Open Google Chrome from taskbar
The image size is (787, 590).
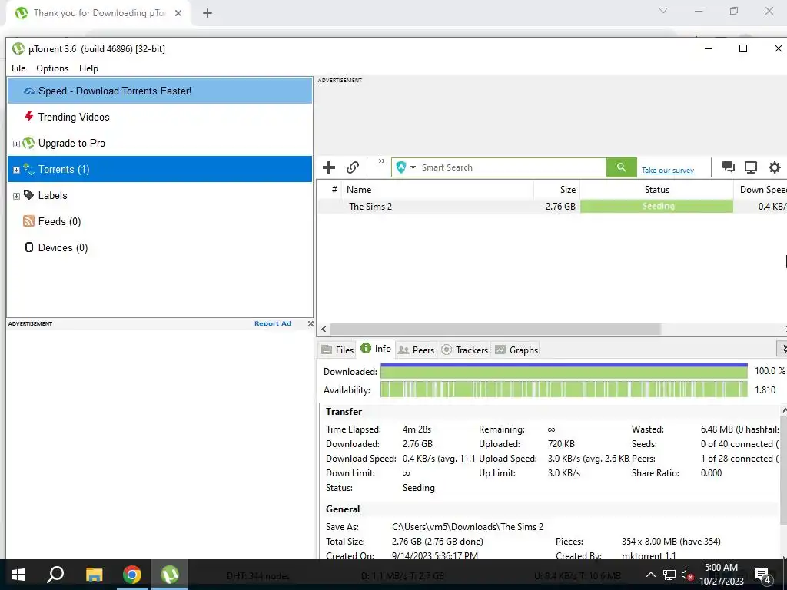(131, 575)
